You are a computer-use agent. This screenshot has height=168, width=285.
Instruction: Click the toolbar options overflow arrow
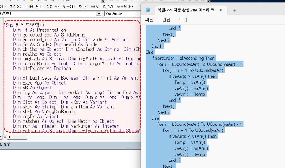pos(103,2)
